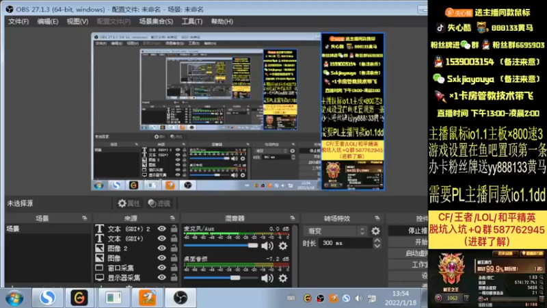The width and height of the screenshot is (547, 308).
Task: Click the 桌面音频 volume slider handle
Action: pyautogui.click(x=235, y=278)
